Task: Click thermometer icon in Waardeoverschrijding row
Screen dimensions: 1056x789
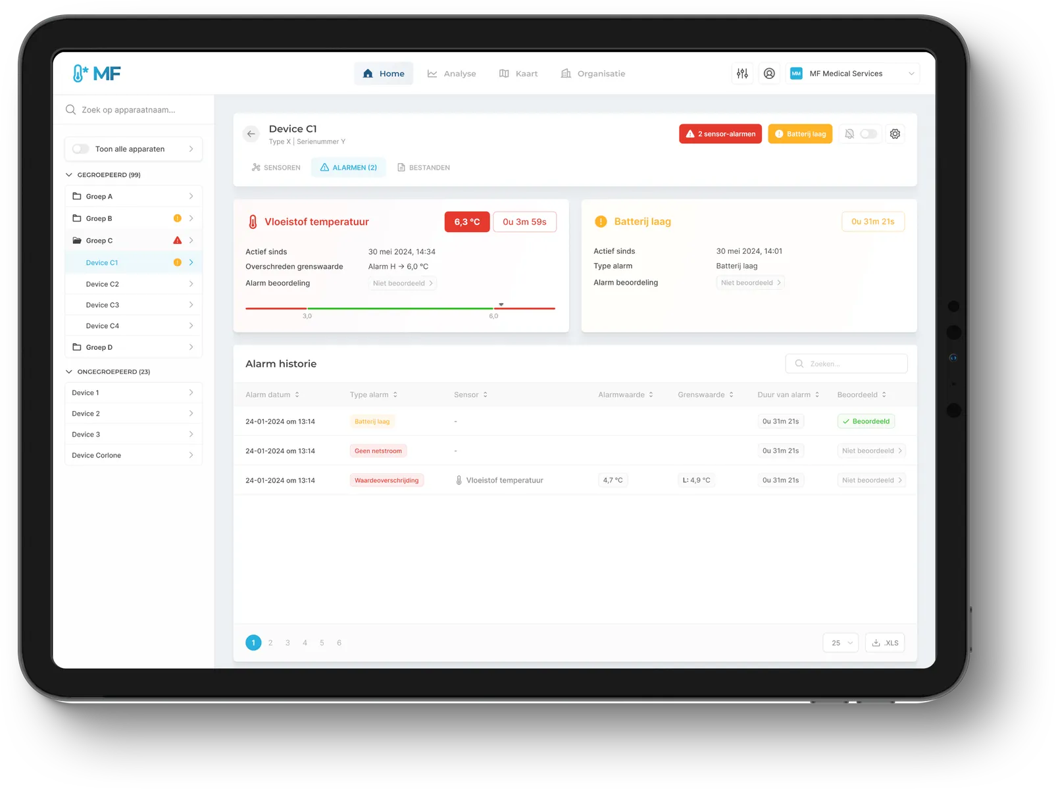Action: (x=459, y=481)
